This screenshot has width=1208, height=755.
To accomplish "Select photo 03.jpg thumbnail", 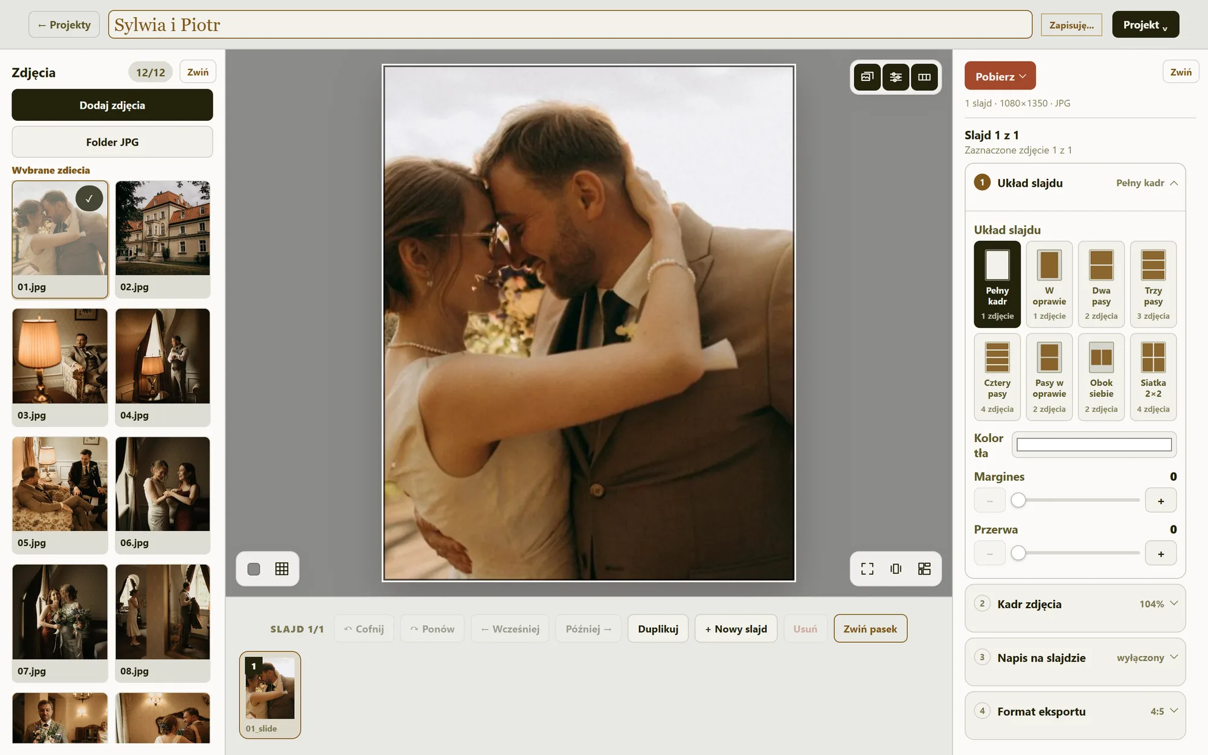I will [x=60, y=367].
